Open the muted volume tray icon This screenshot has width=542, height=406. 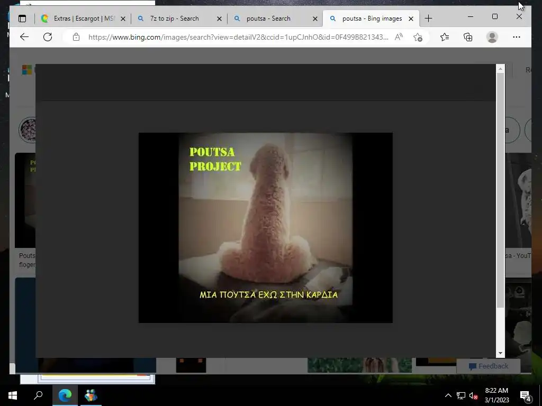(x=474, y=395)
